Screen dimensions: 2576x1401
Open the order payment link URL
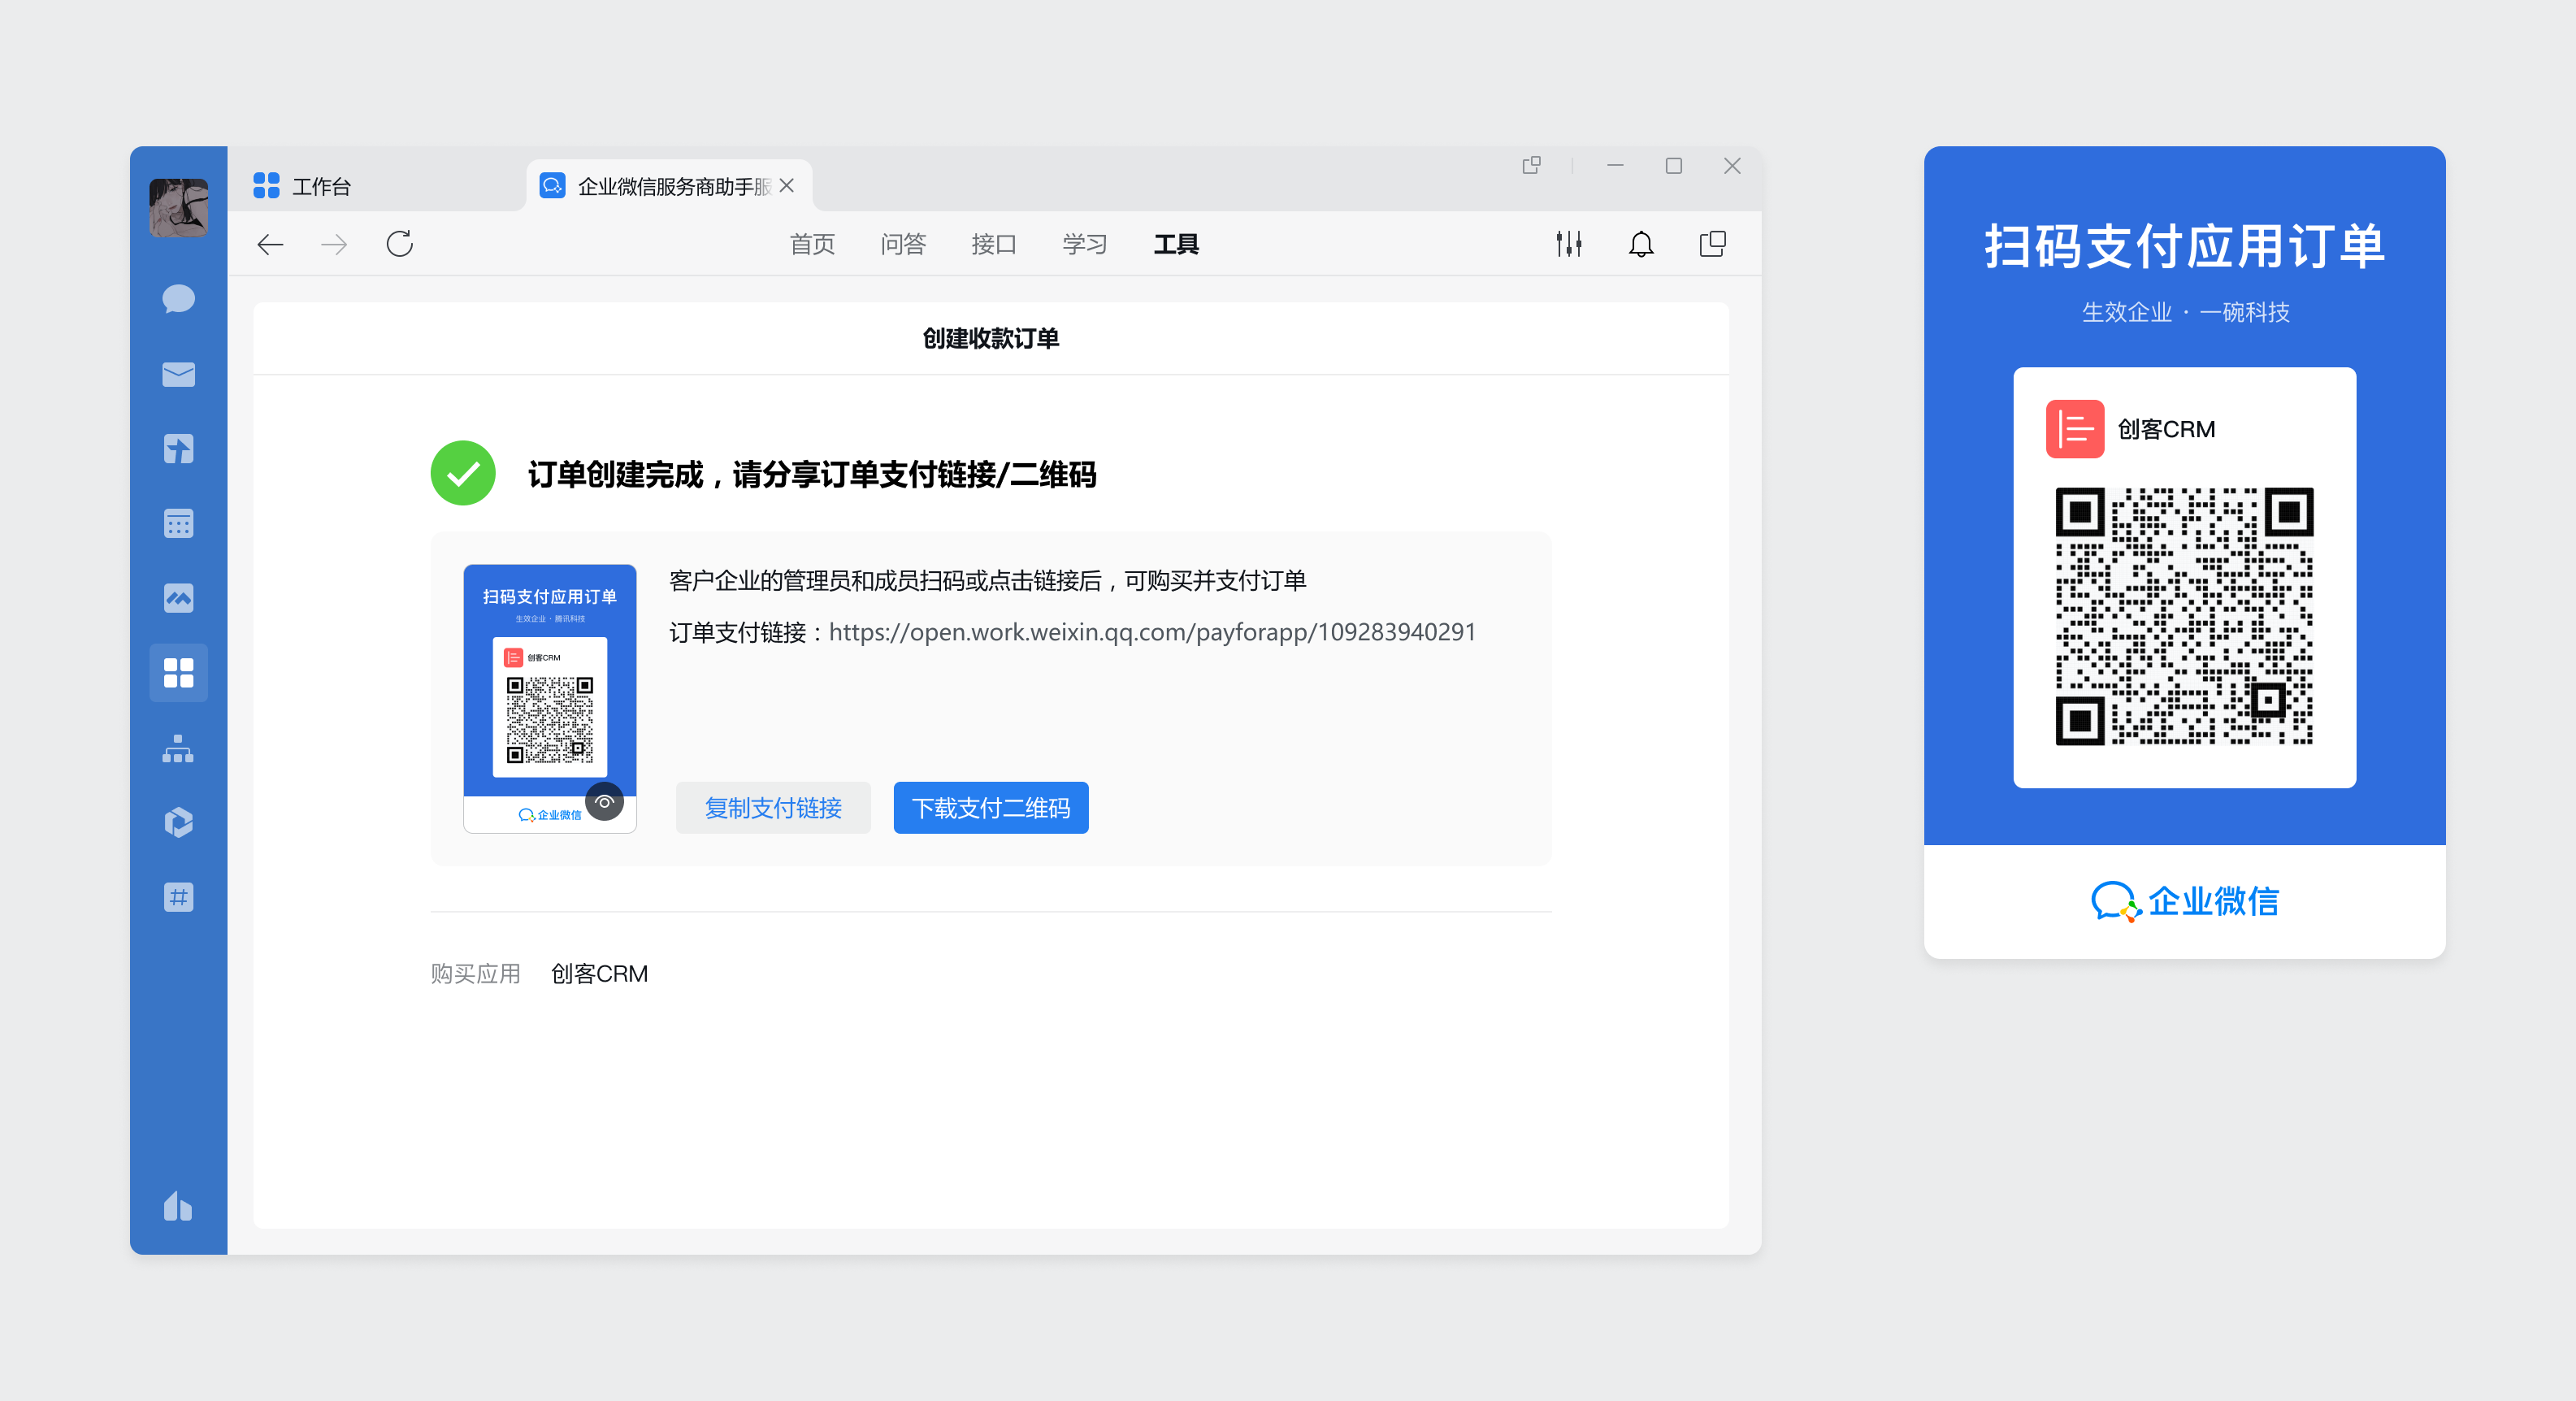1152,632
